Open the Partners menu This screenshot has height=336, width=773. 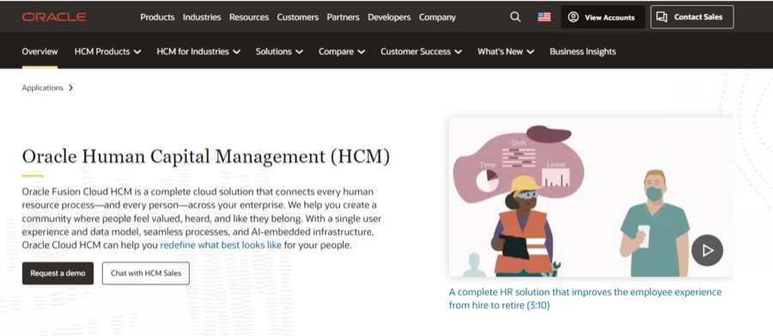pyautogui.click(x=343, y=17)
